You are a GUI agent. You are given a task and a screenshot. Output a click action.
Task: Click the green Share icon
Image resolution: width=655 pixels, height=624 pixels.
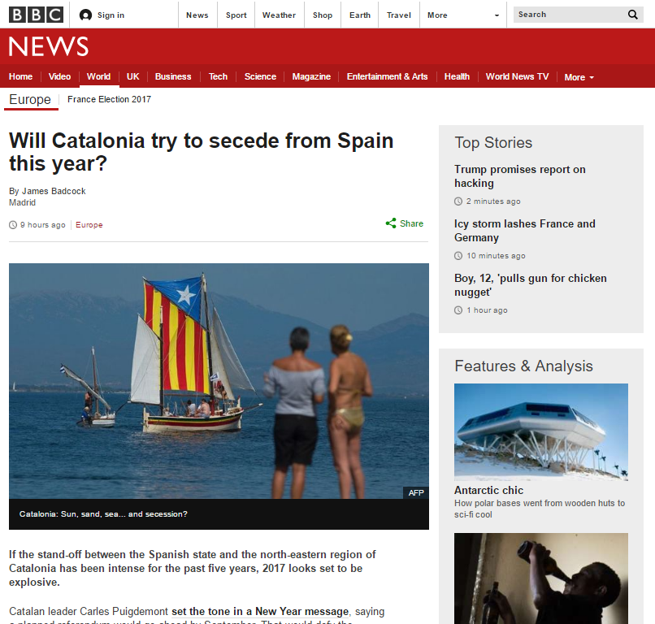(391, 223)
